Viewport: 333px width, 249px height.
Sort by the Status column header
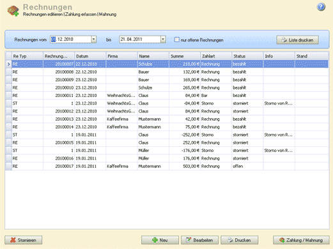click(247, 56)
